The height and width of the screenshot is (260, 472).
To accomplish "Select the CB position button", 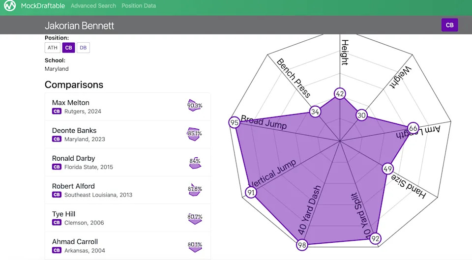I will (x=68, y=48).
